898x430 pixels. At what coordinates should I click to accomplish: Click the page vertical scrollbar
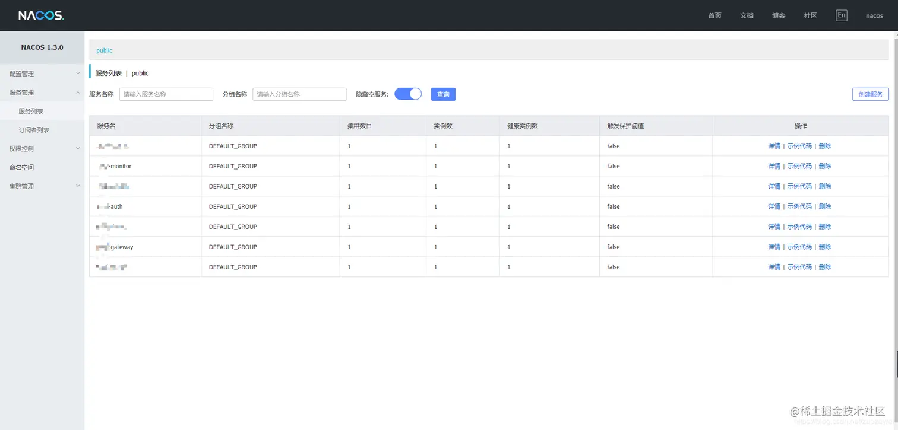pyautogui.click(x=896, y=230)
